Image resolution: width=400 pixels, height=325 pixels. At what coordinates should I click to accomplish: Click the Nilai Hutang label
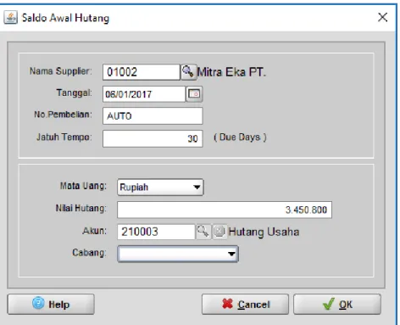tap(81, 209)
